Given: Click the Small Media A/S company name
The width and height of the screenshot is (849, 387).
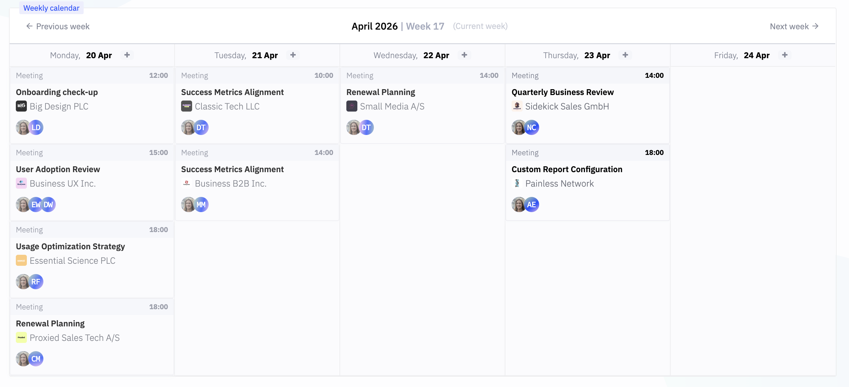Looking at the screenshot, I should point(392,106).
